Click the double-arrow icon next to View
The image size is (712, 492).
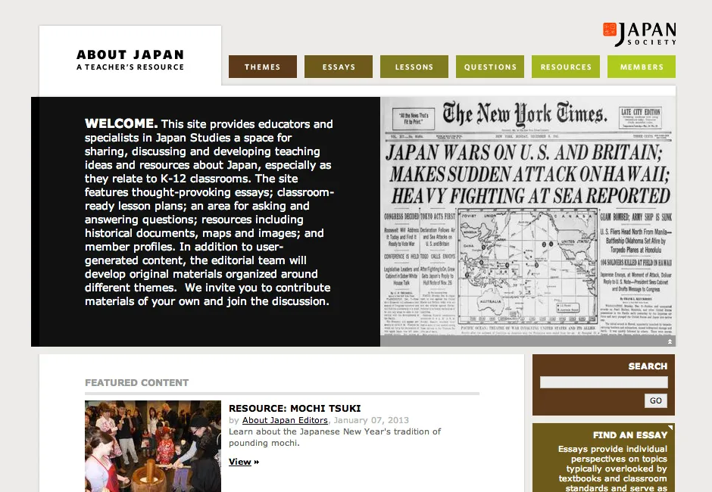click(x=255, y=462)
